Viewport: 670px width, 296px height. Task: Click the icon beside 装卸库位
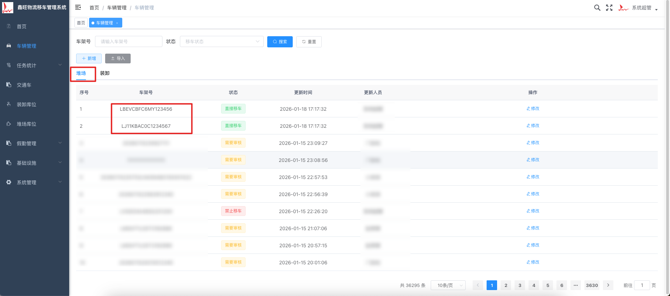coord(9,104)
